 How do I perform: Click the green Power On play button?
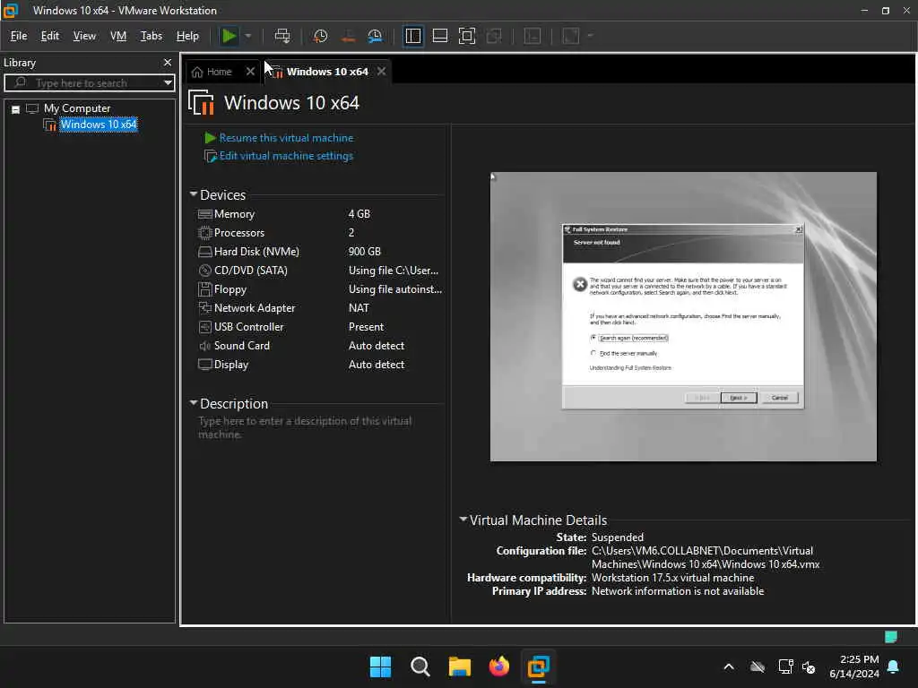[x=229, y=36]
